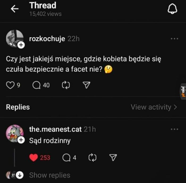
Task: Share the.meanest.cat reply via send icon
Action: point(113,158)
